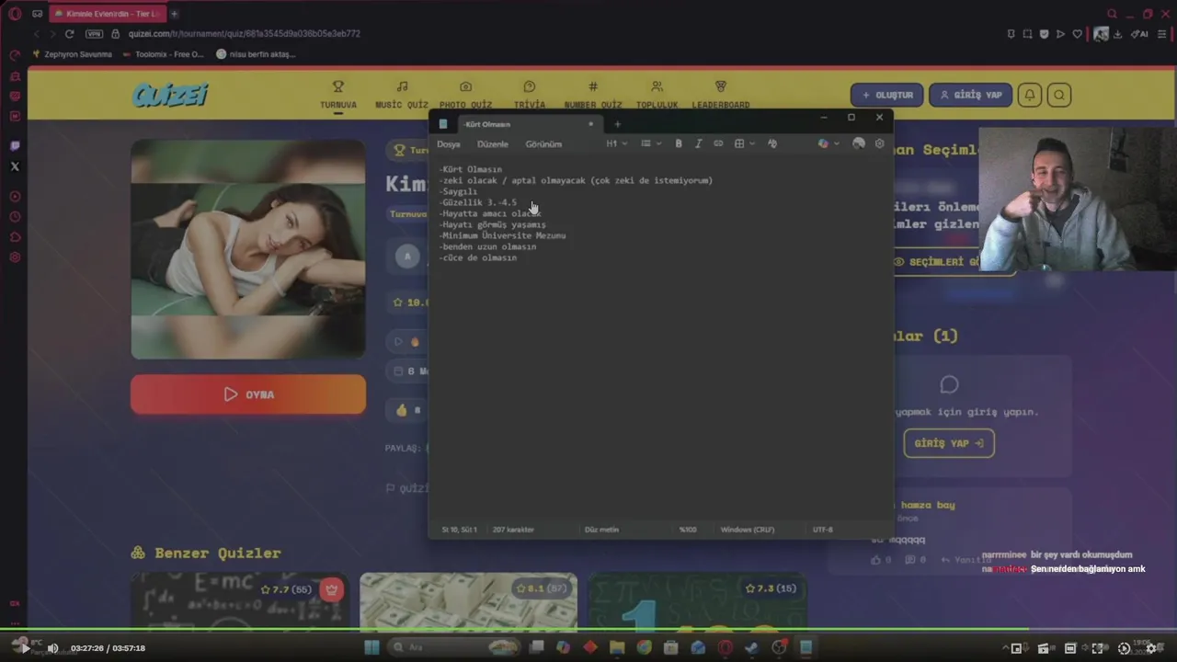Close the -Kürt Olmasın Notepad tab
Viewport: 1177px width, 662px height.
coord(590,124)
